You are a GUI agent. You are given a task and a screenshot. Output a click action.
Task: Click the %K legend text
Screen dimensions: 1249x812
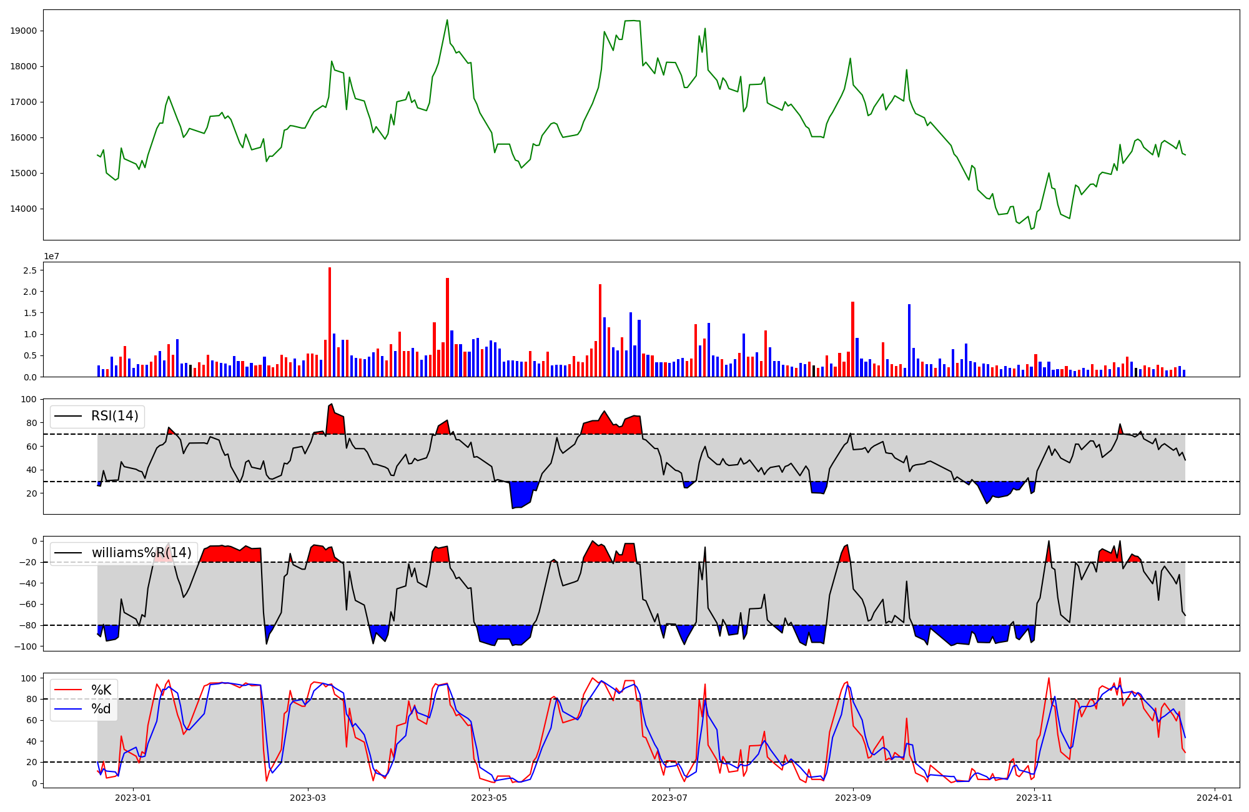(x=101, y=690)
